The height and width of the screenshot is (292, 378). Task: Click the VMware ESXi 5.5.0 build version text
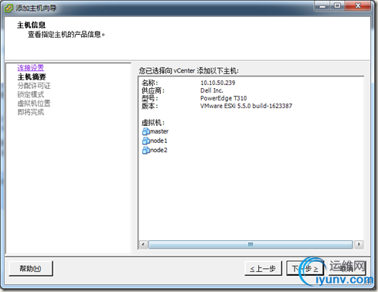(246, 106)
